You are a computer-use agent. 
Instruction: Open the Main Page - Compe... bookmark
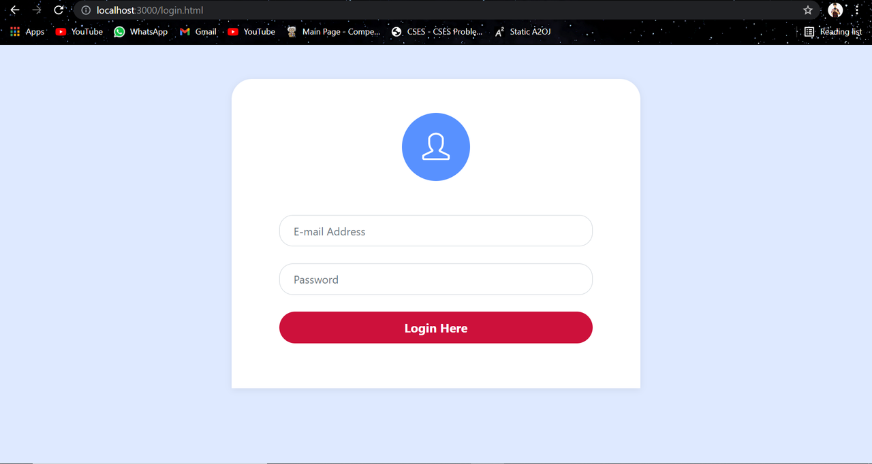(333, 31)
